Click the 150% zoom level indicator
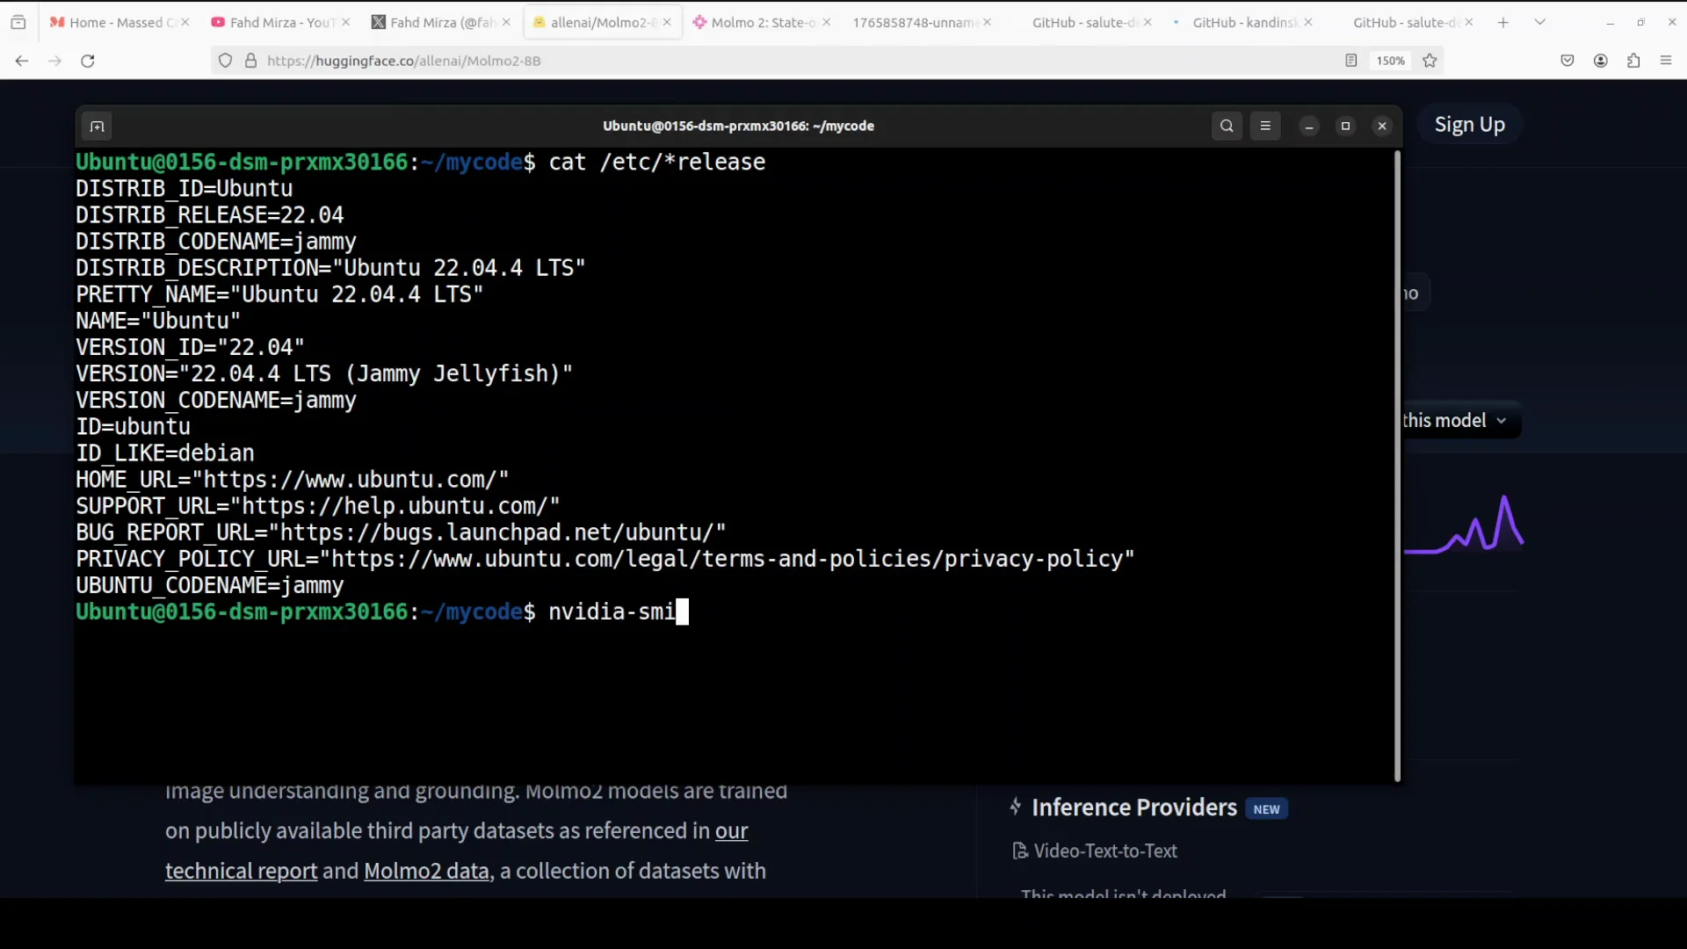The image size is (1687, 949). (1390, 61)
